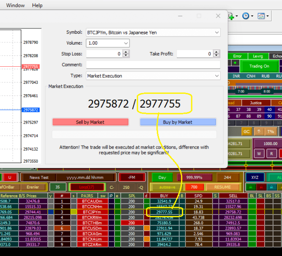This screenshot has width=282, height=256.
Task: Click inside the Take Profit field
Action: coord(195,54)
